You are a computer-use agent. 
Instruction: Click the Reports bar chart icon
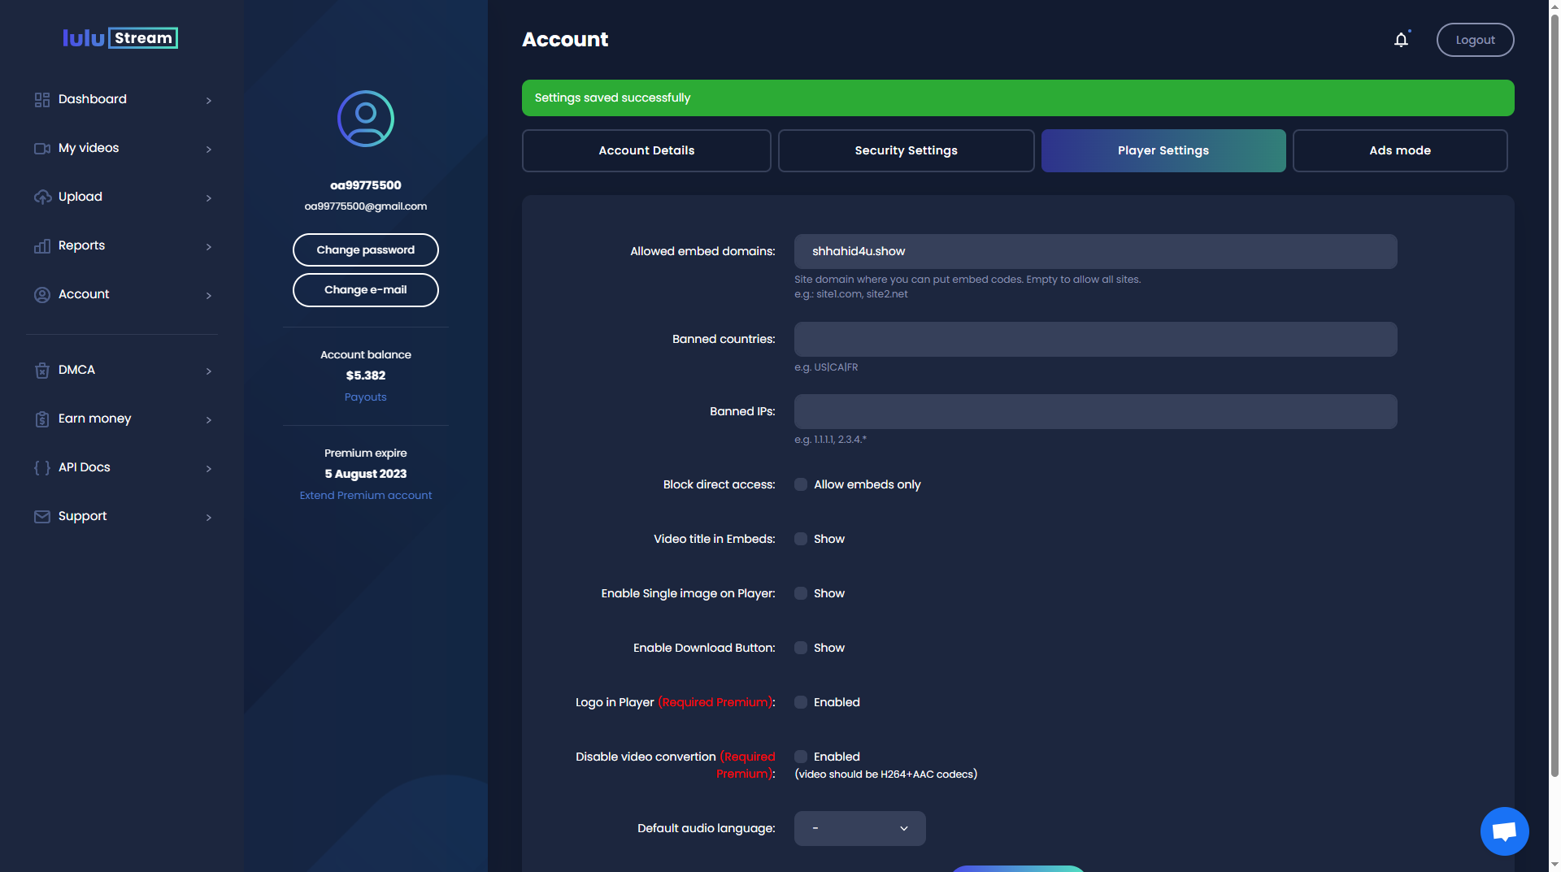click(42, 245)
